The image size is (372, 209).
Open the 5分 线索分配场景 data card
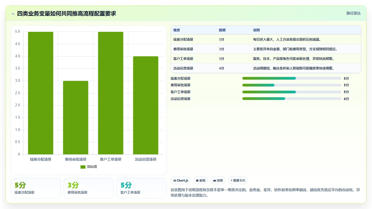tap(36, 188)
